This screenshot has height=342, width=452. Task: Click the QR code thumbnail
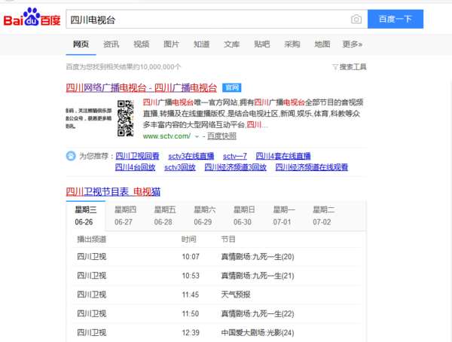(125, 118)
